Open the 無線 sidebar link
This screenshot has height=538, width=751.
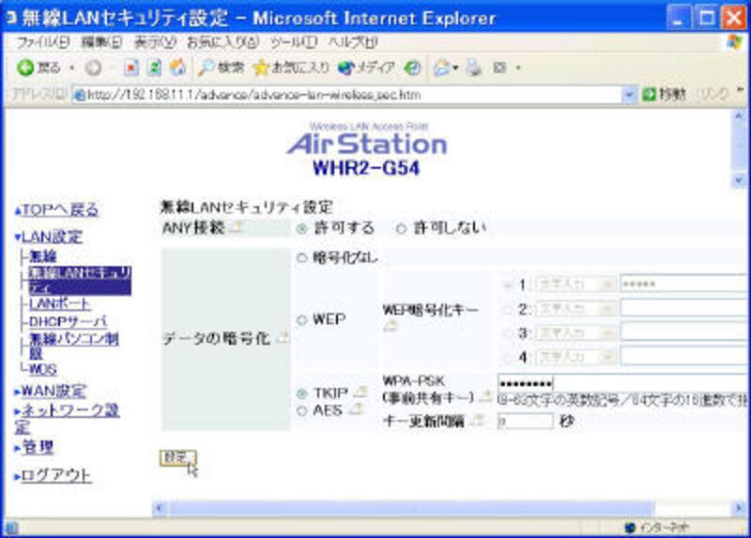point(42,257)
